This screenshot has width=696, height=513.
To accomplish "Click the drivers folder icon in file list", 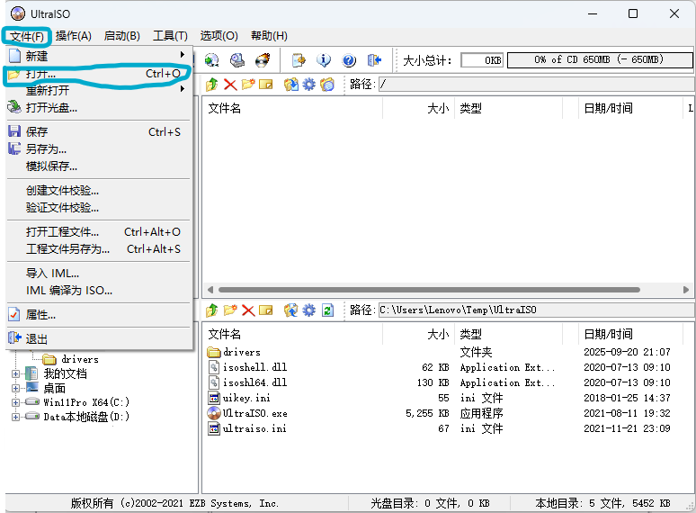I will [x=214, y=352].
